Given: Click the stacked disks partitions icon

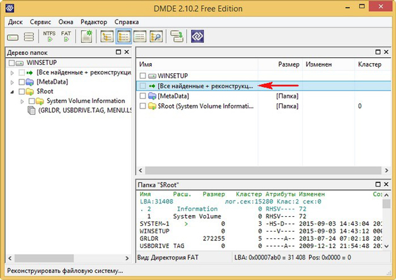Looking at the screenshot, I should point(29,37).
